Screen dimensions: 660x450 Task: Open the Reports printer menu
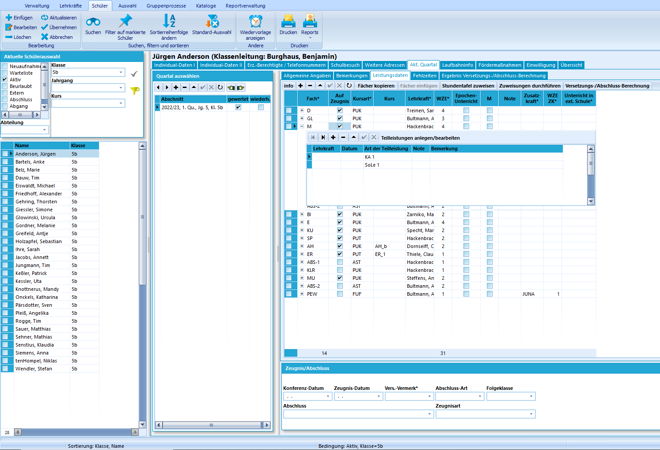point(310,27)
